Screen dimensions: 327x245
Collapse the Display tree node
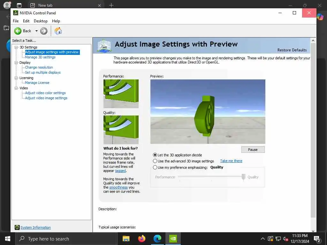pyautogui.click(x=16, y=63)
